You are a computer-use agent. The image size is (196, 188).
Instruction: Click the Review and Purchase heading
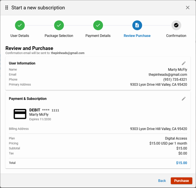pyautogui.click(x=29, y=48)
